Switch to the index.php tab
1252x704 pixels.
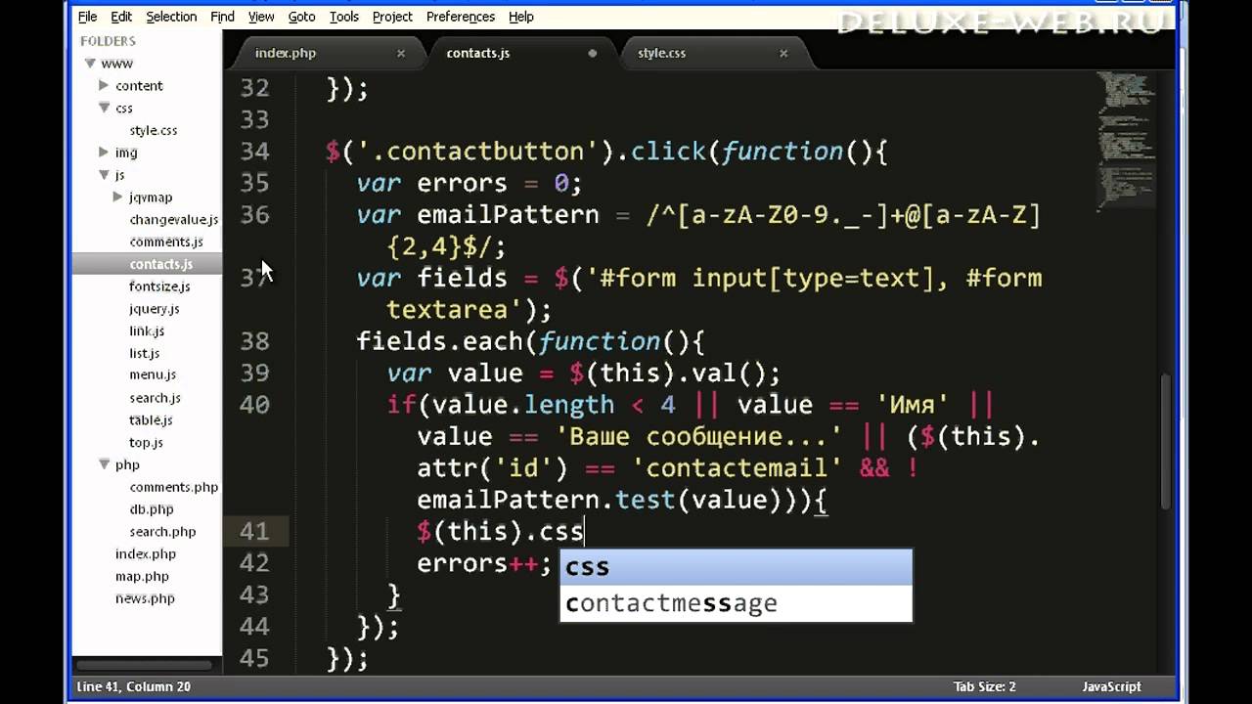pos(286,53)
